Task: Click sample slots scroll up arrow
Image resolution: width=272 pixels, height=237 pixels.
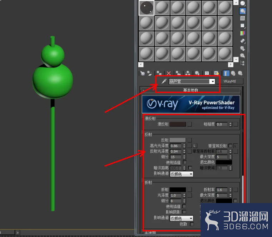Action: click(x=236, y=3)
